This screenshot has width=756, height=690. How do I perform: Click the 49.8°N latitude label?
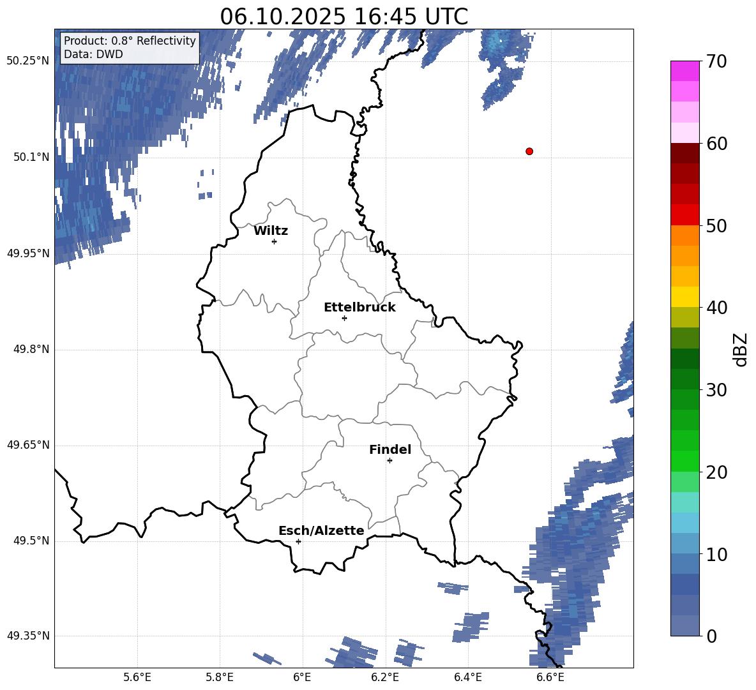point(31,349)
